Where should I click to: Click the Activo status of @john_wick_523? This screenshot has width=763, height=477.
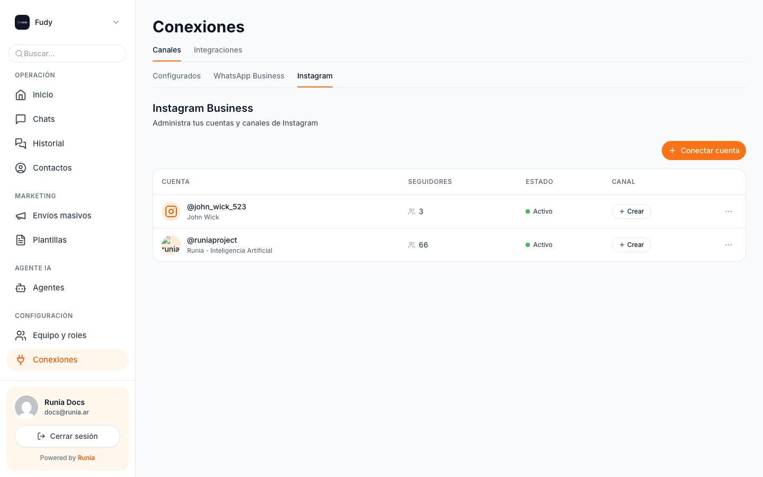pyautogui.click(x=539, y=211)
